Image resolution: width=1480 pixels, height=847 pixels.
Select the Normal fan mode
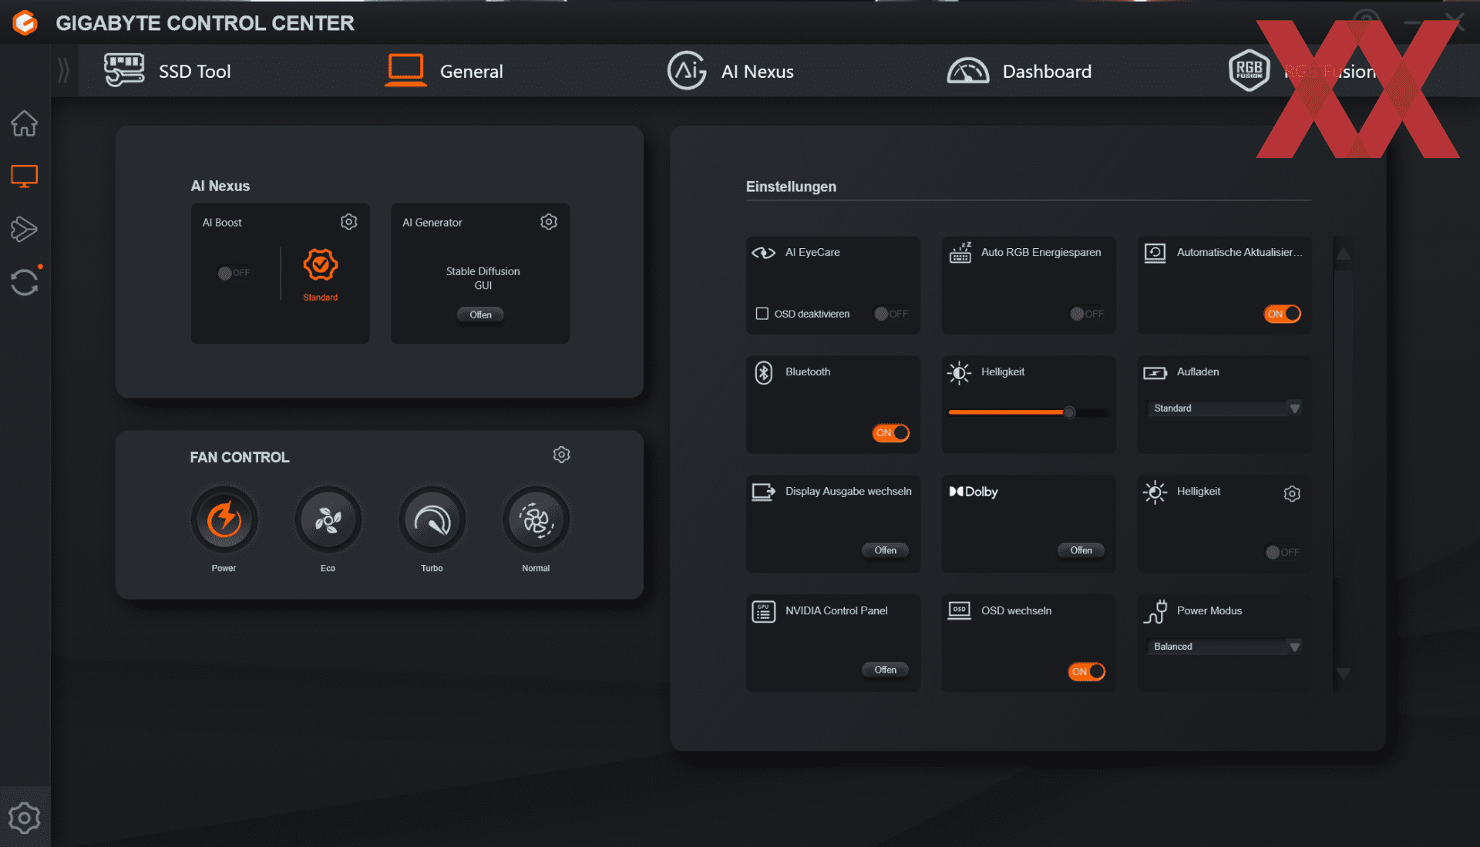tap(536, 520)
